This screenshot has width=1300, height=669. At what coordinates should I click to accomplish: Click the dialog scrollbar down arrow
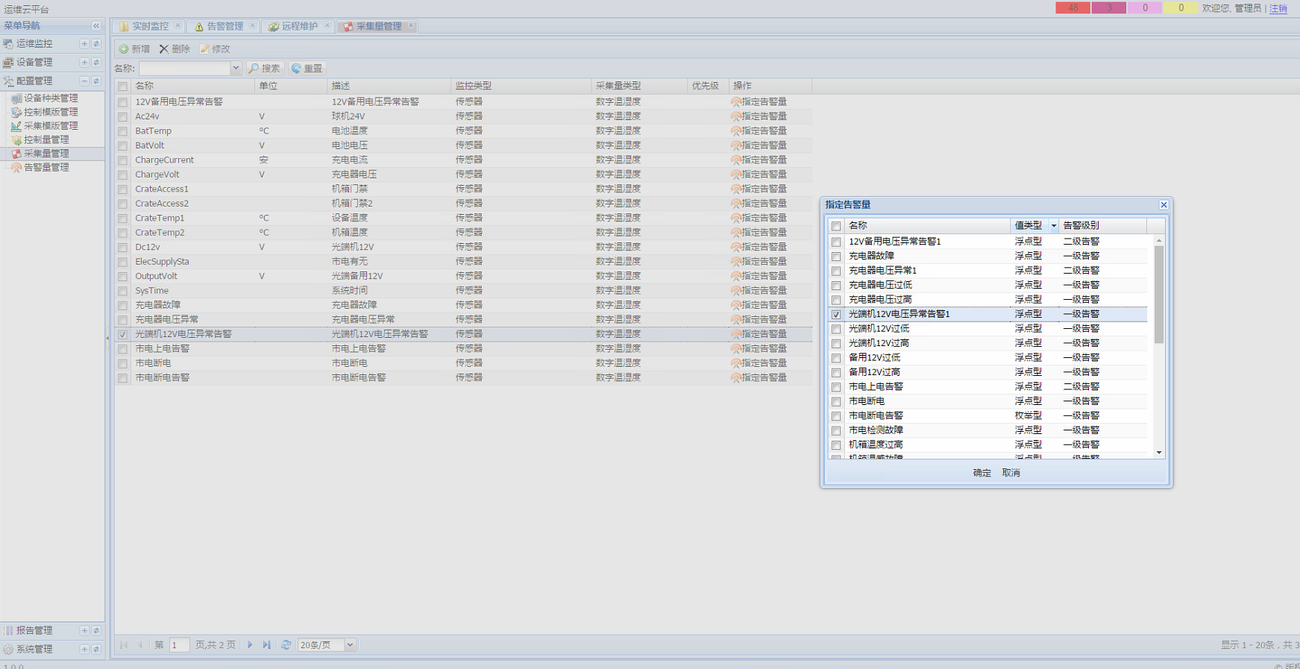point(1158,452)
